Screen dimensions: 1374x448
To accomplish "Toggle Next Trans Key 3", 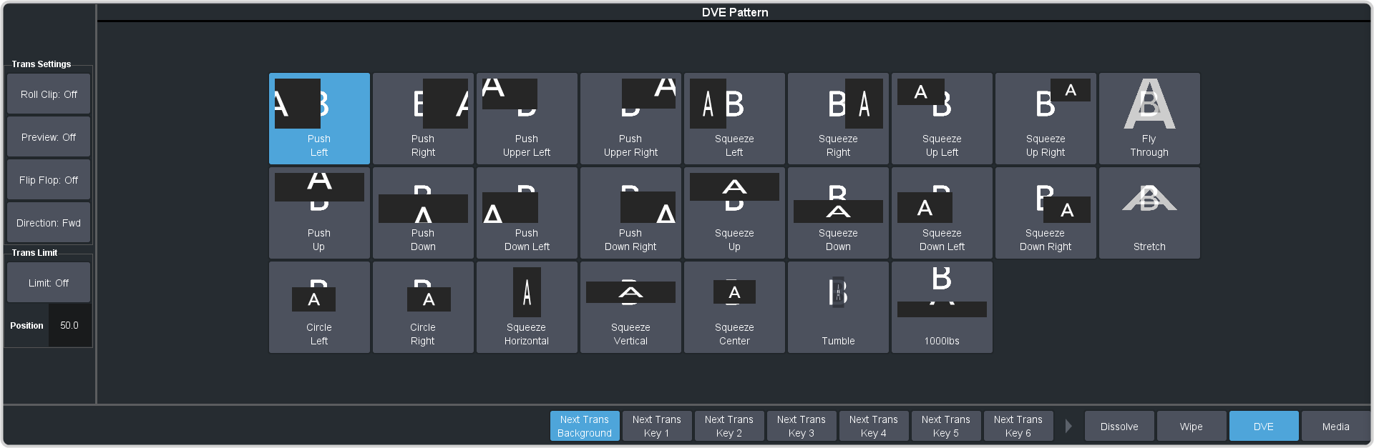I will (801, 427).
